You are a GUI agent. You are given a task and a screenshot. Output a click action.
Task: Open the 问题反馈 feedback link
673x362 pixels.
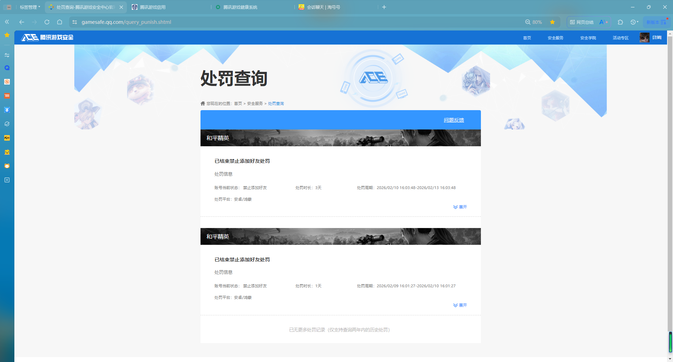point(454,120)
